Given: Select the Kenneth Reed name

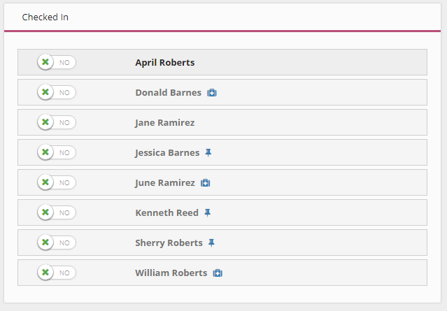Looking at the screenshot, I should (x=166, y=212).
